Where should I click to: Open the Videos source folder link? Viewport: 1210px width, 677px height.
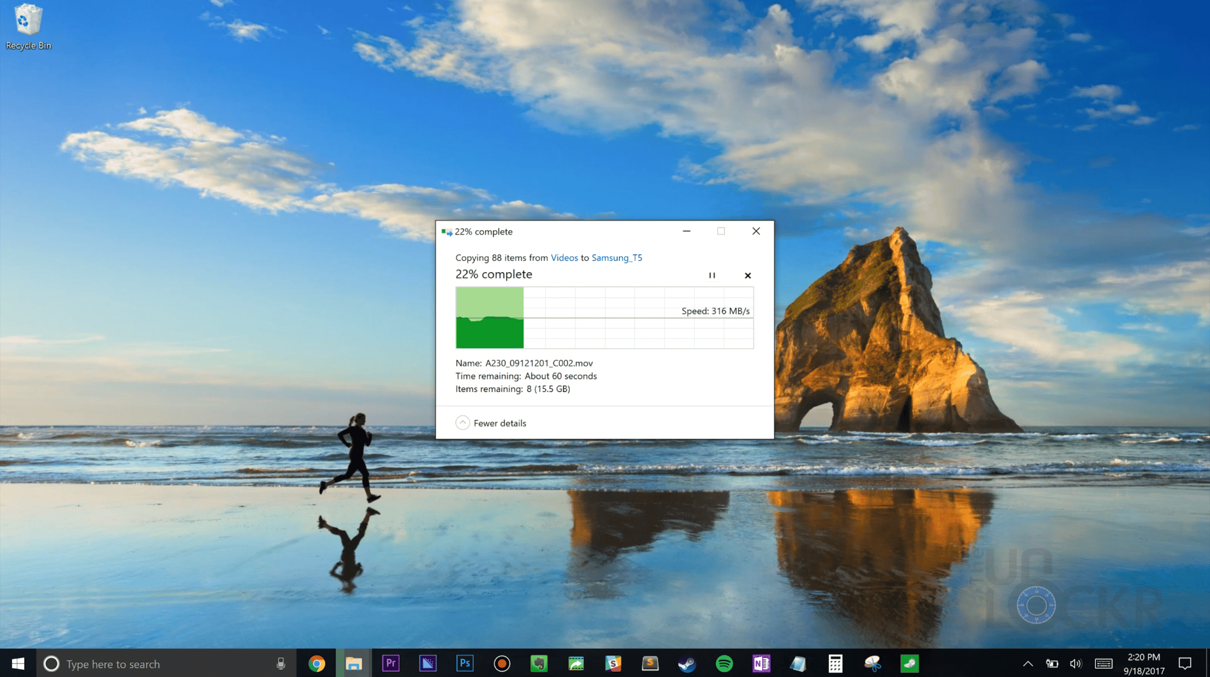pos(564,258)
